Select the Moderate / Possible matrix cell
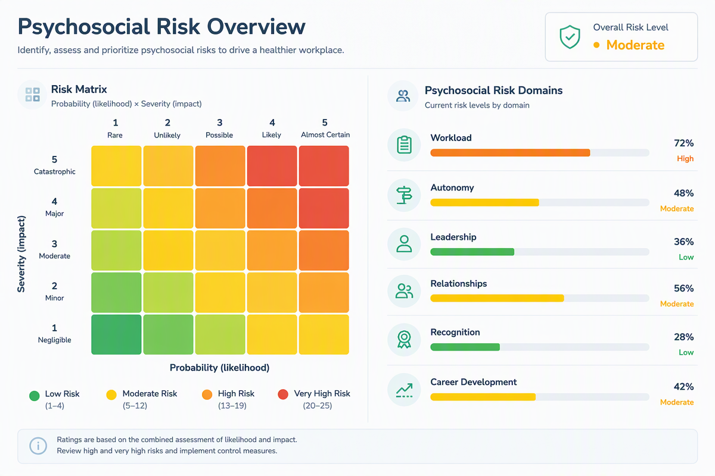 click(x=220, y=250)
